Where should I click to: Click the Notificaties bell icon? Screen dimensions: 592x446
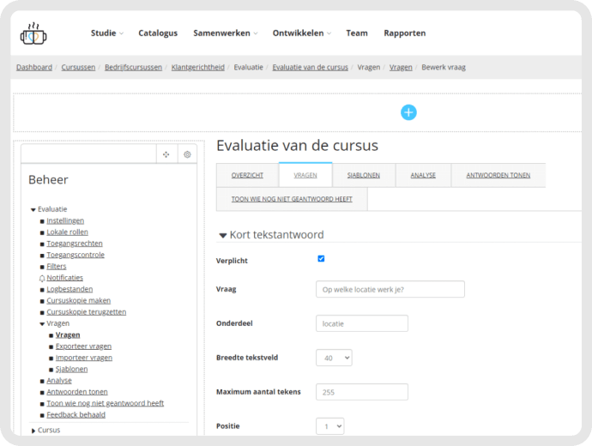[x=42, y=279]
